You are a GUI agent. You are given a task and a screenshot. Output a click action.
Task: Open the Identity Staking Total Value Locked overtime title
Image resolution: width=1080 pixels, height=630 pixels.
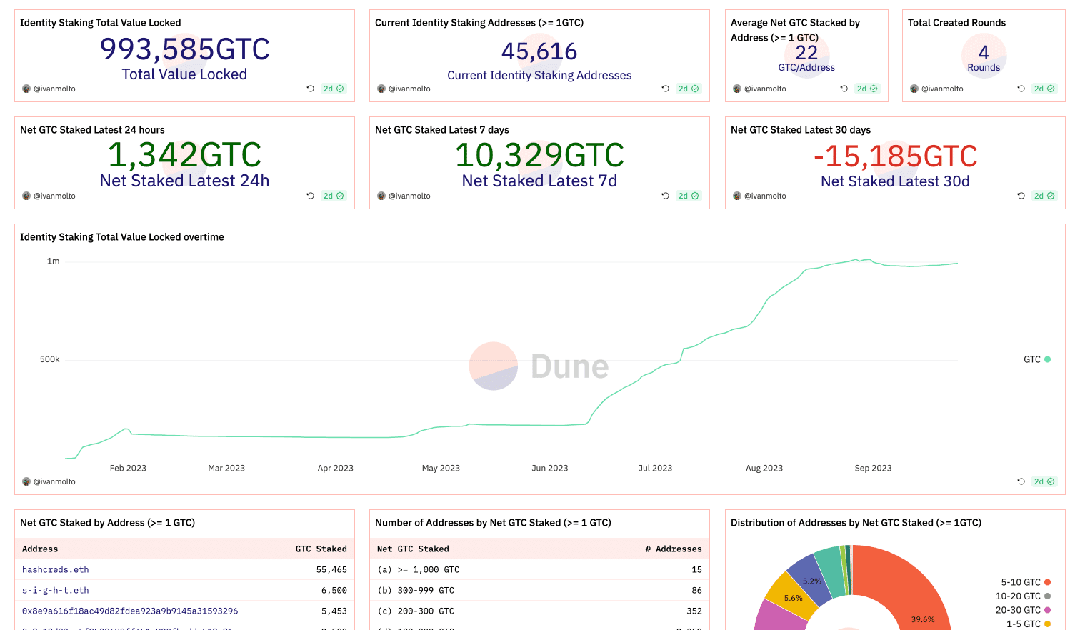[122, 237]
